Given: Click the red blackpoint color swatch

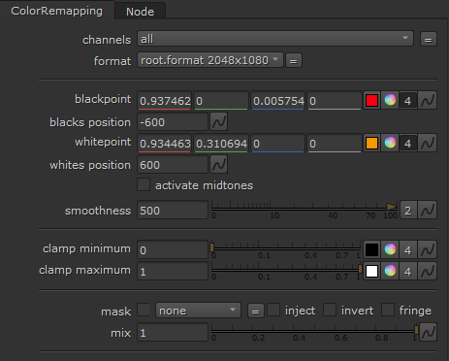Looking at the screenshot, I should coord(371,100).
